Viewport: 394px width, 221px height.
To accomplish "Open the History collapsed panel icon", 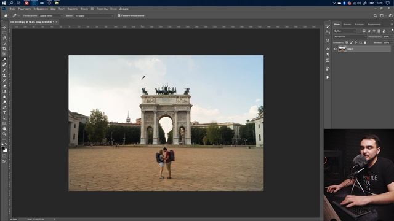I will [x=328, y=69].
